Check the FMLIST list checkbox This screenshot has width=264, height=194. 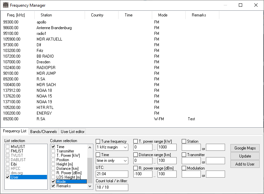pos(7,151)
